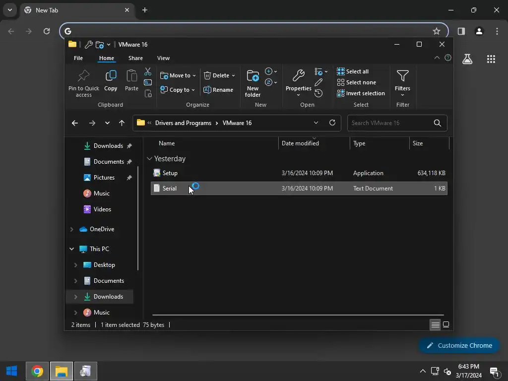Screen dimensions: 508x381
Task: Select the Setup application file
Action: coord(299,173)
